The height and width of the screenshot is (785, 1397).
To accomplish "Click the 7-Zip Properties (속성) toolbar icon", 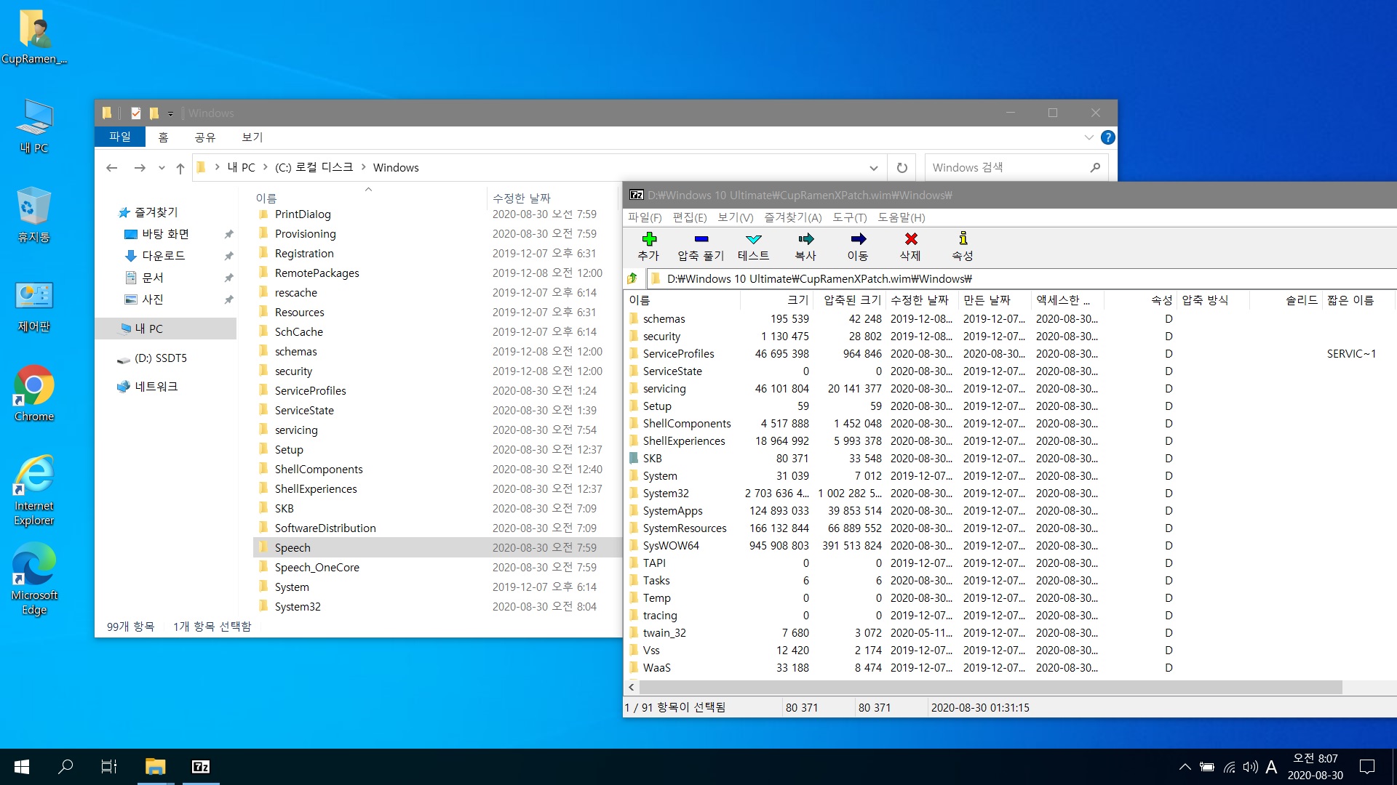I will (x=963, y=238).
